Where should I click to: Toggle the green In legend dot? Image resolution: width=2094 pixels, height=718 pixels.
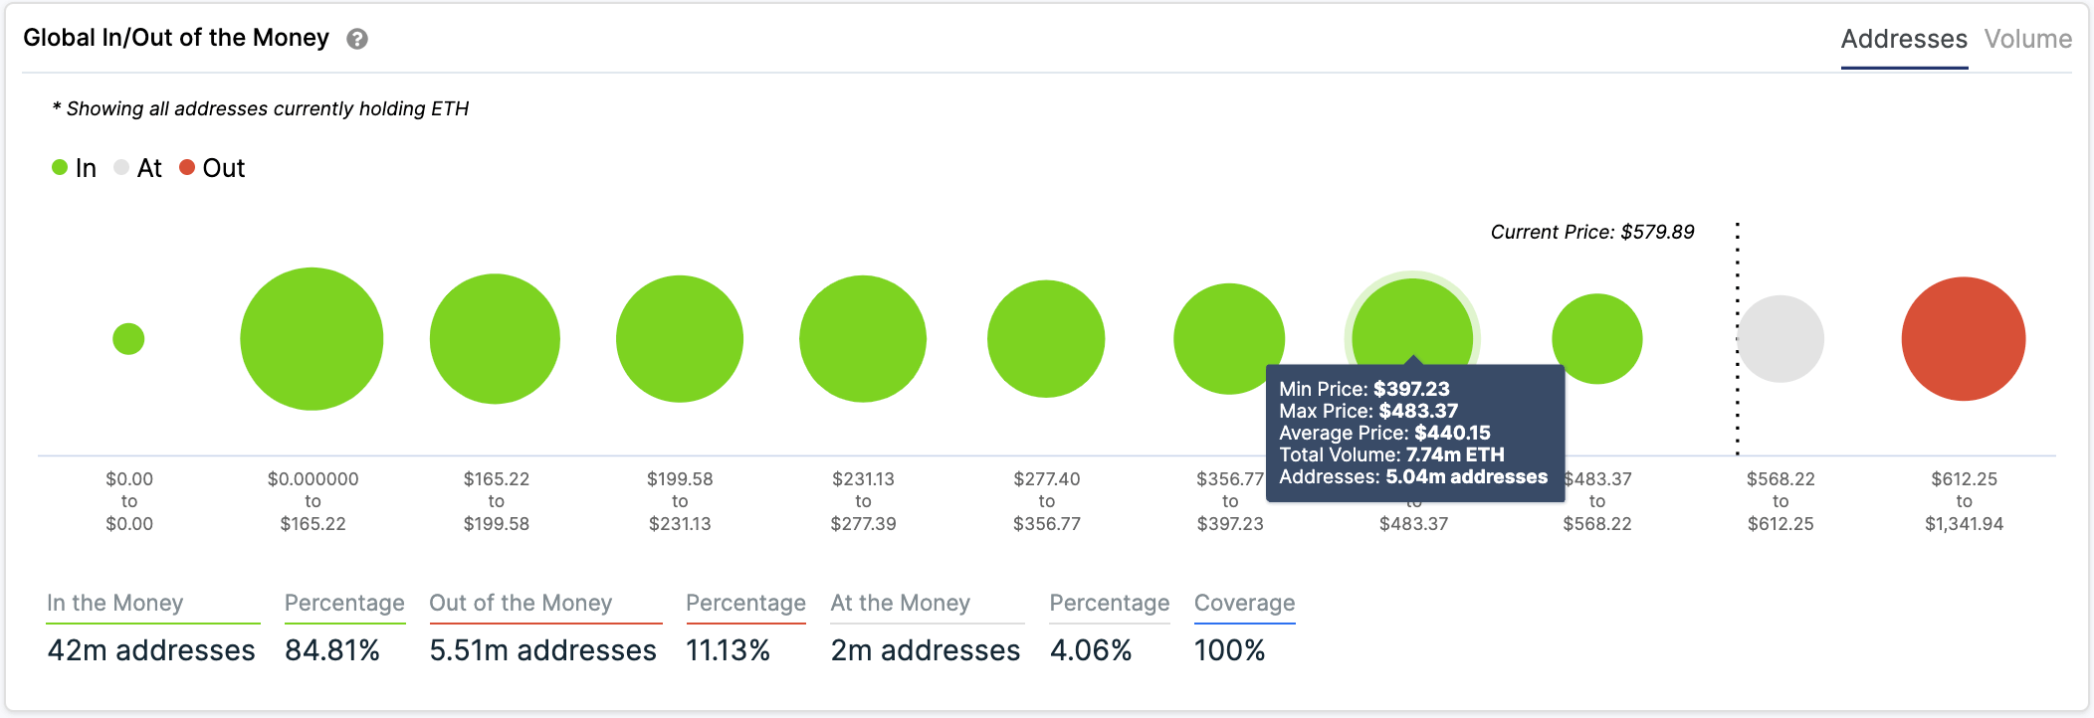[60, 167]
